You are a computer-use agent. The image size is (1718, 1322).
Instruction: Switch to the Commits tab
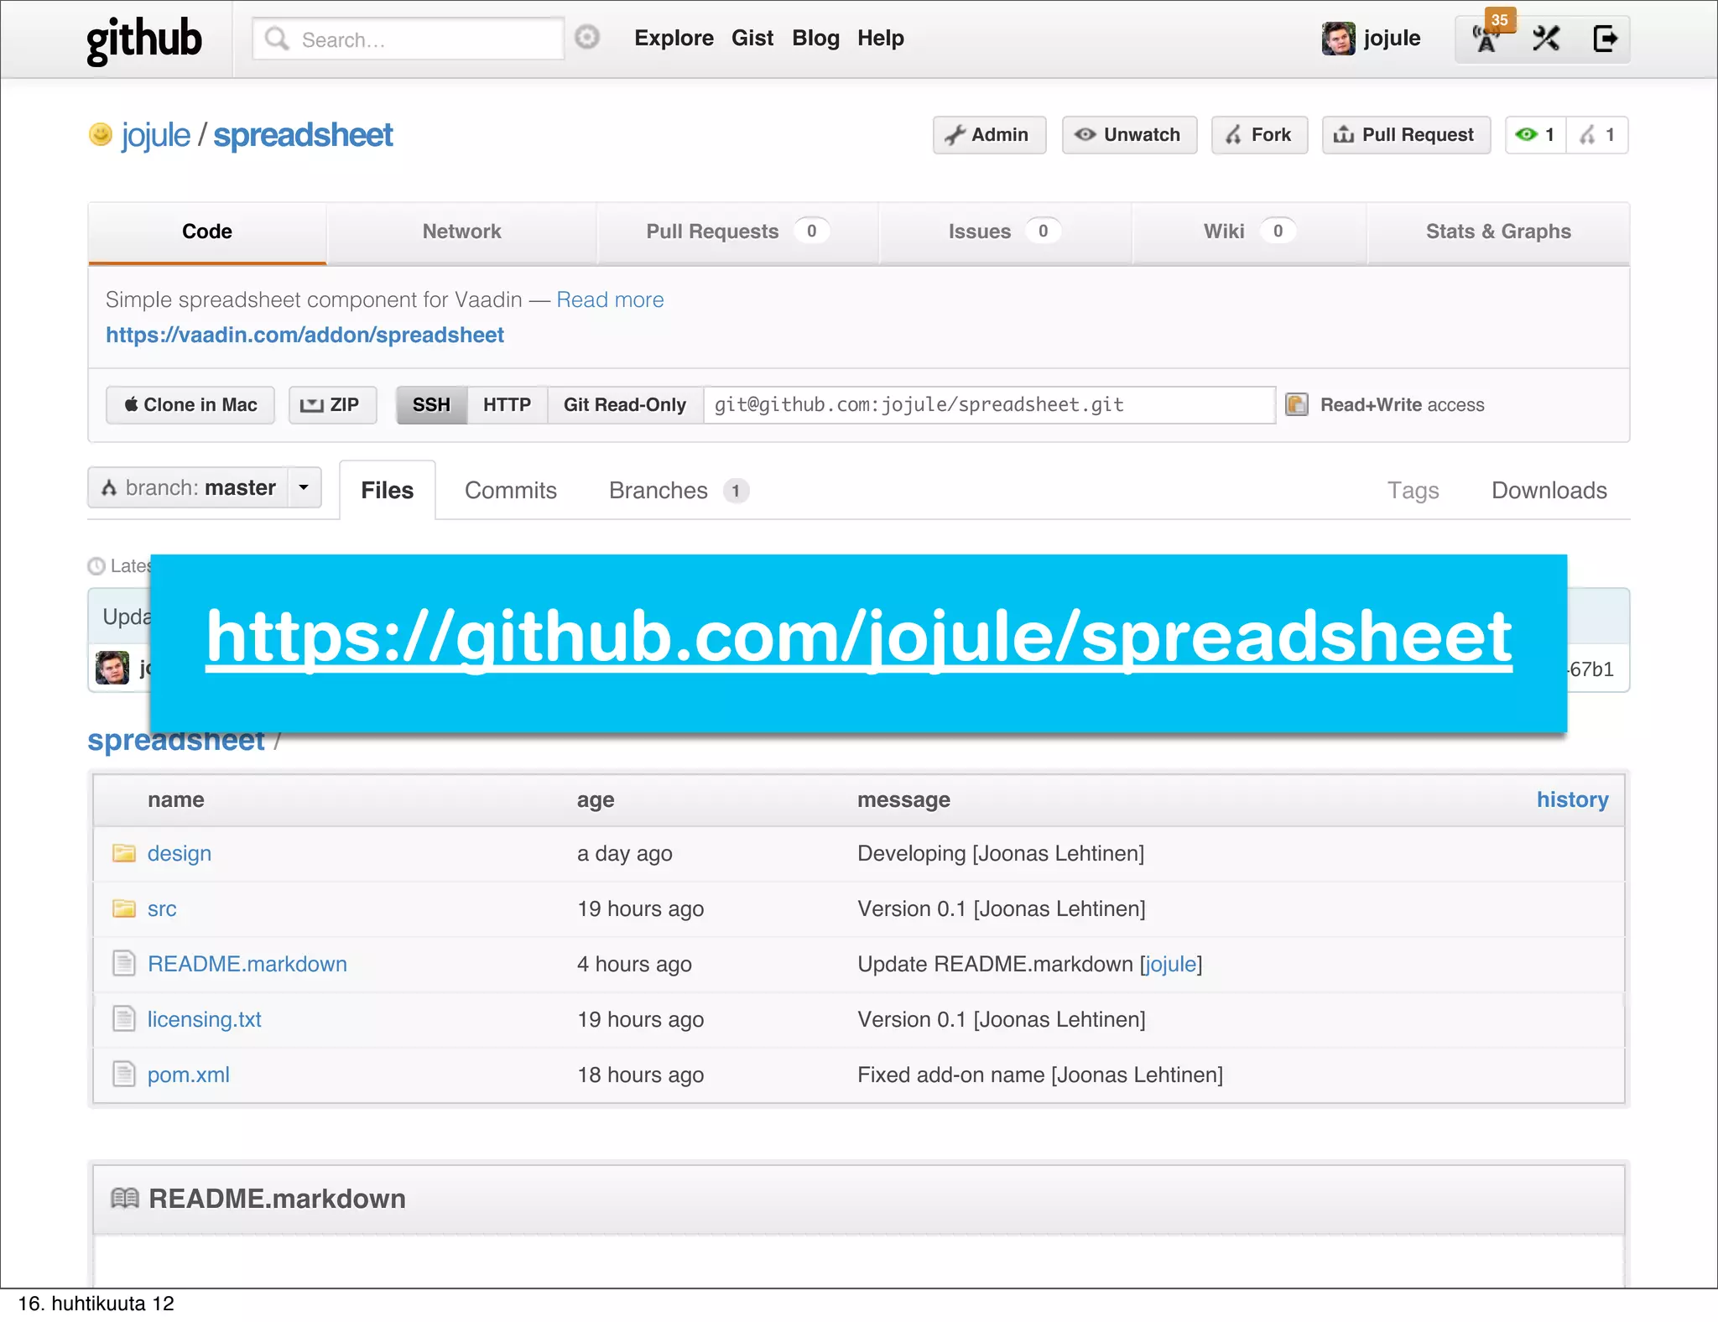point(510,491)
